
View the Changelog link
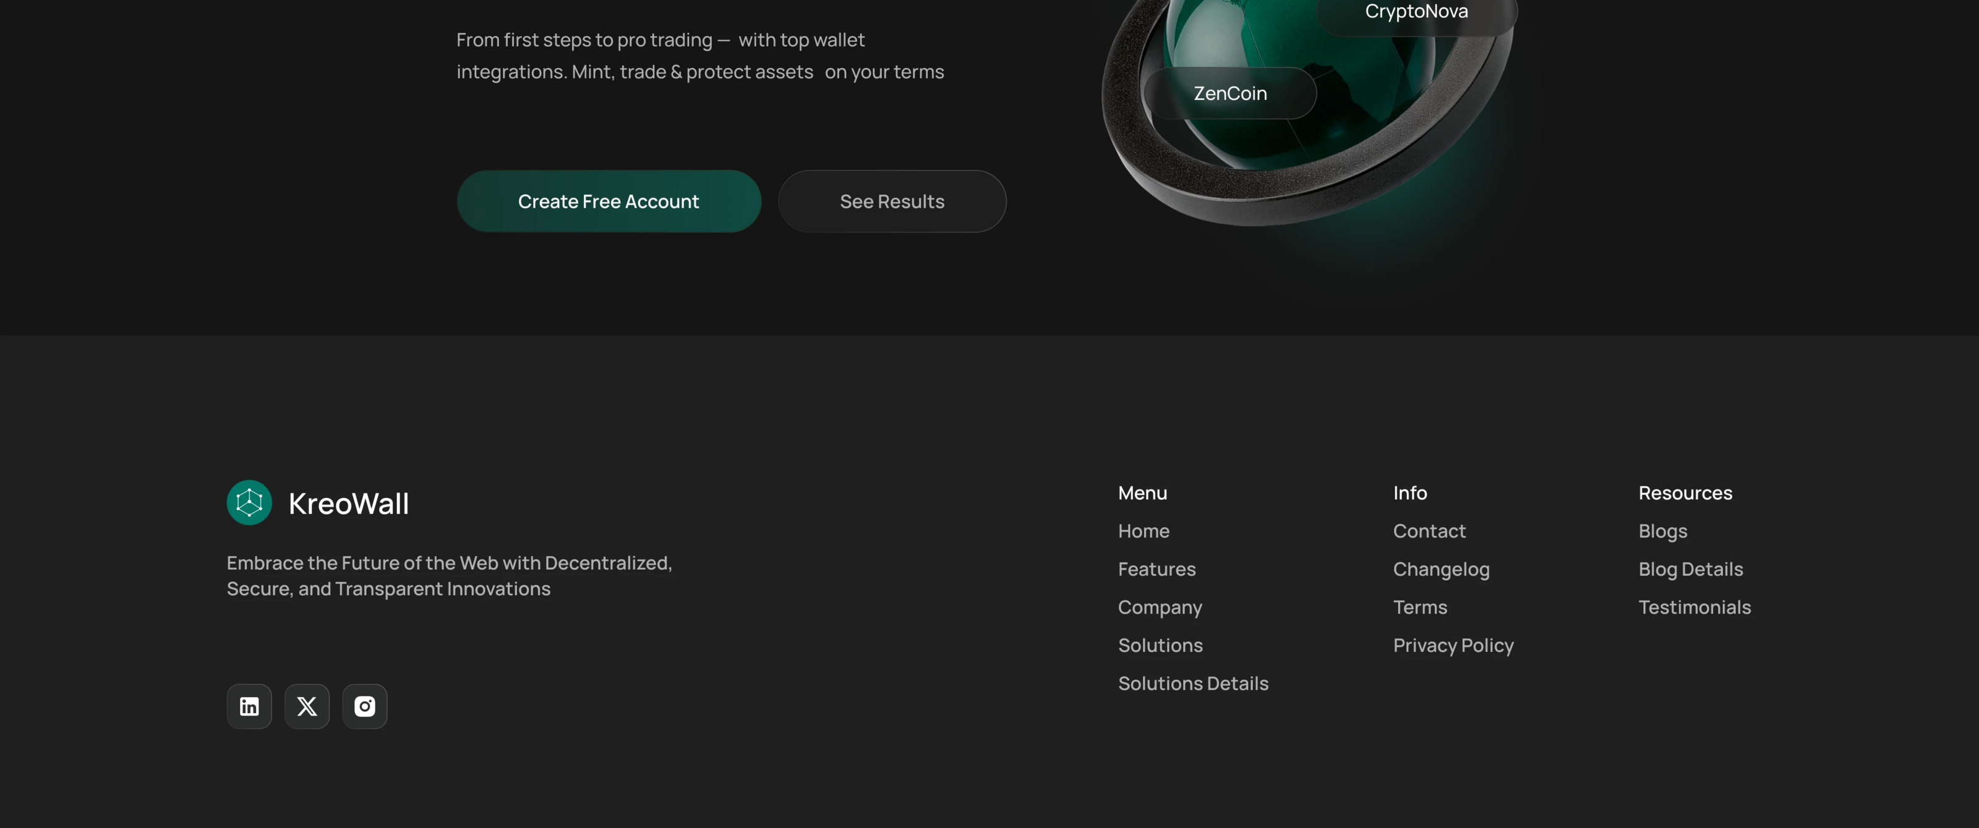coord(1440,568)
